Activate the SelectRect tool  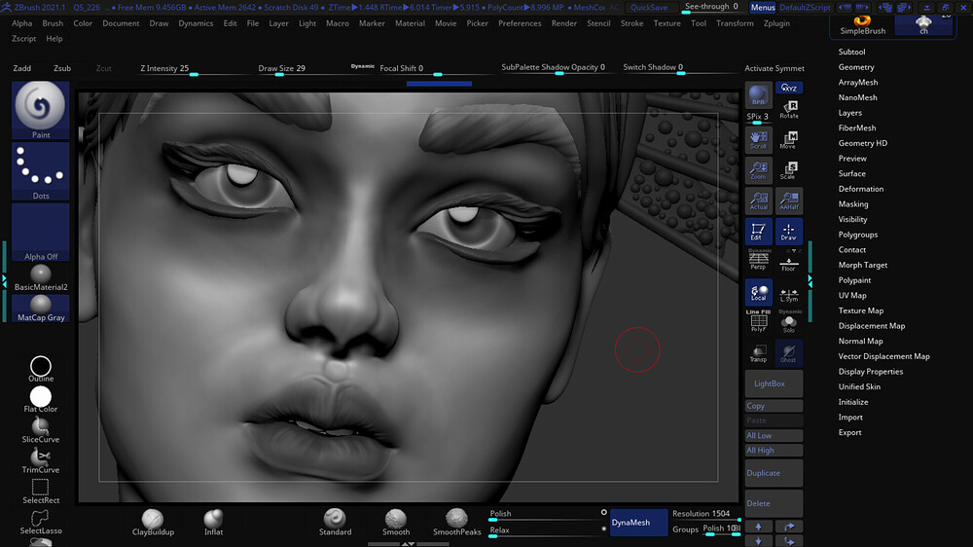(x=41, y=490)
